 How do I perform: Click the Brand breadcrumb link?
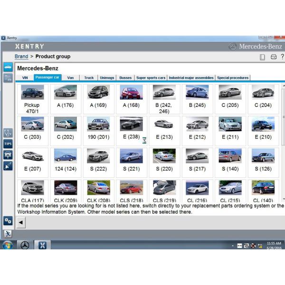click(21, 57)
